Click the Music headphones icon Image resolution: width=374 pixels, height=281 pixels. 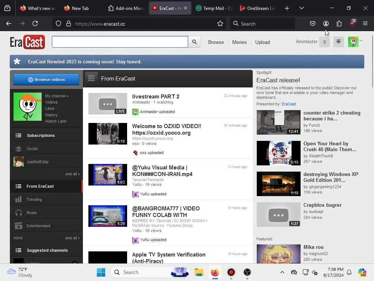[x=19, y=213]
